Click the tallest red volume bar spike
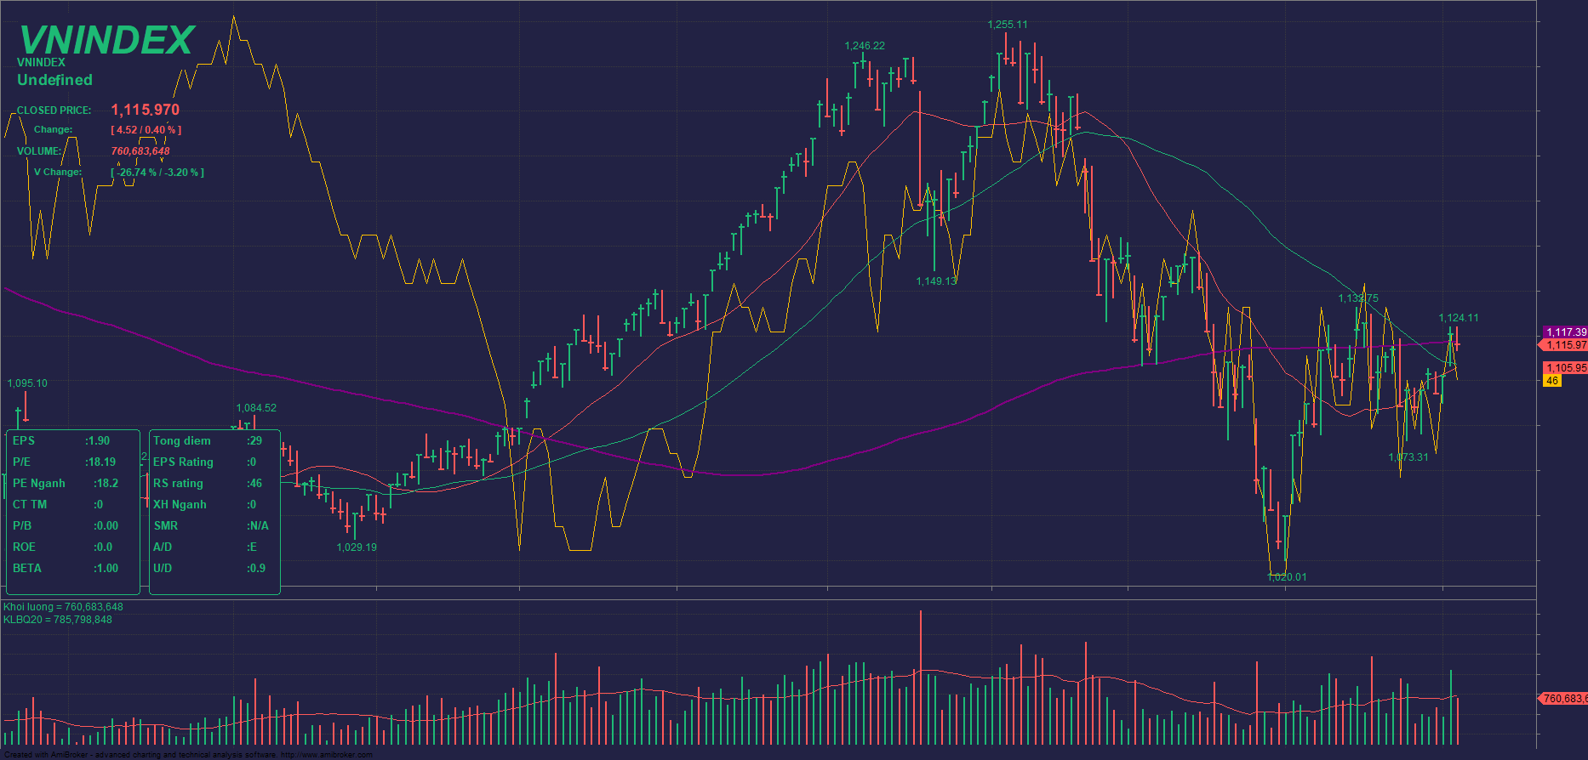Viewport: 1588px width, 760px height. tap(920, 677)
